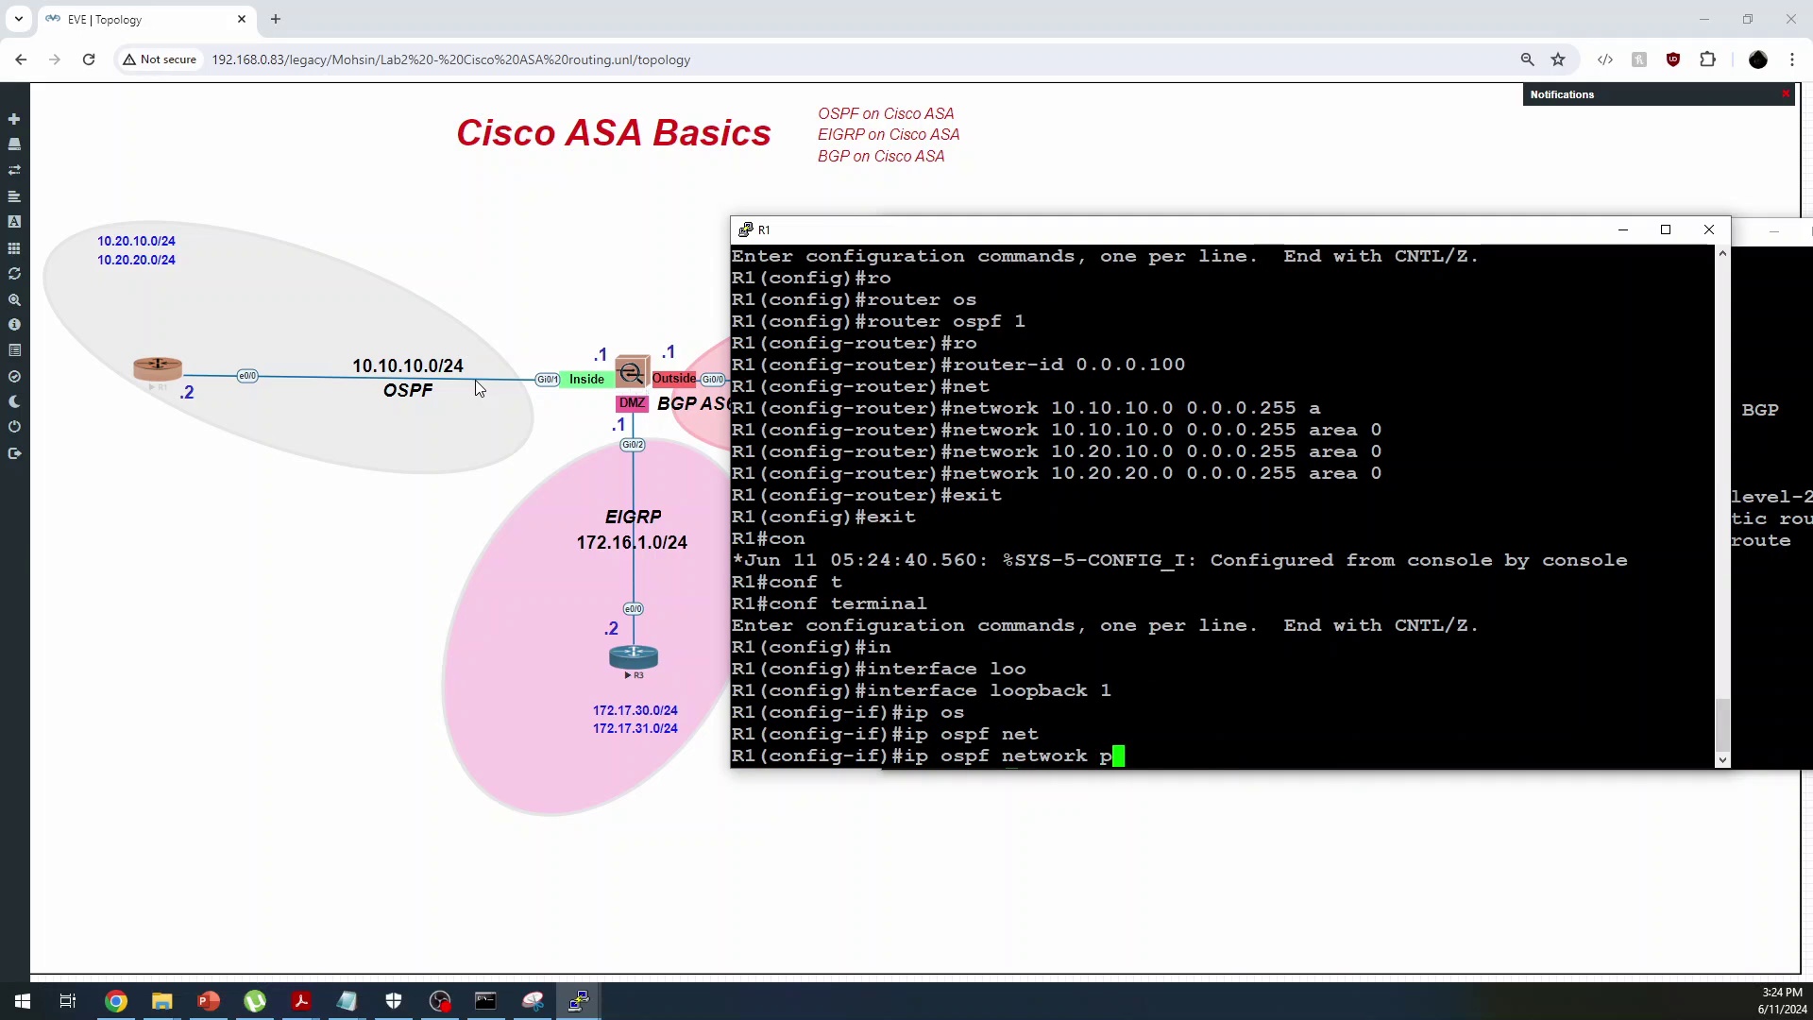Select R3 router node in topology
The height and width of the screenshot is (1020, 1813).
tap(634, 656)
